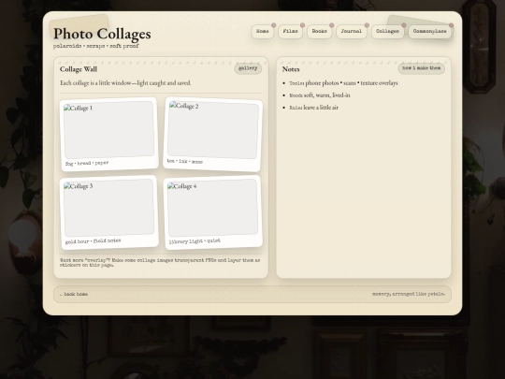Click the Collage Wall heading
This screenshot has height=379, width=505.
click(x=79, y=69)
